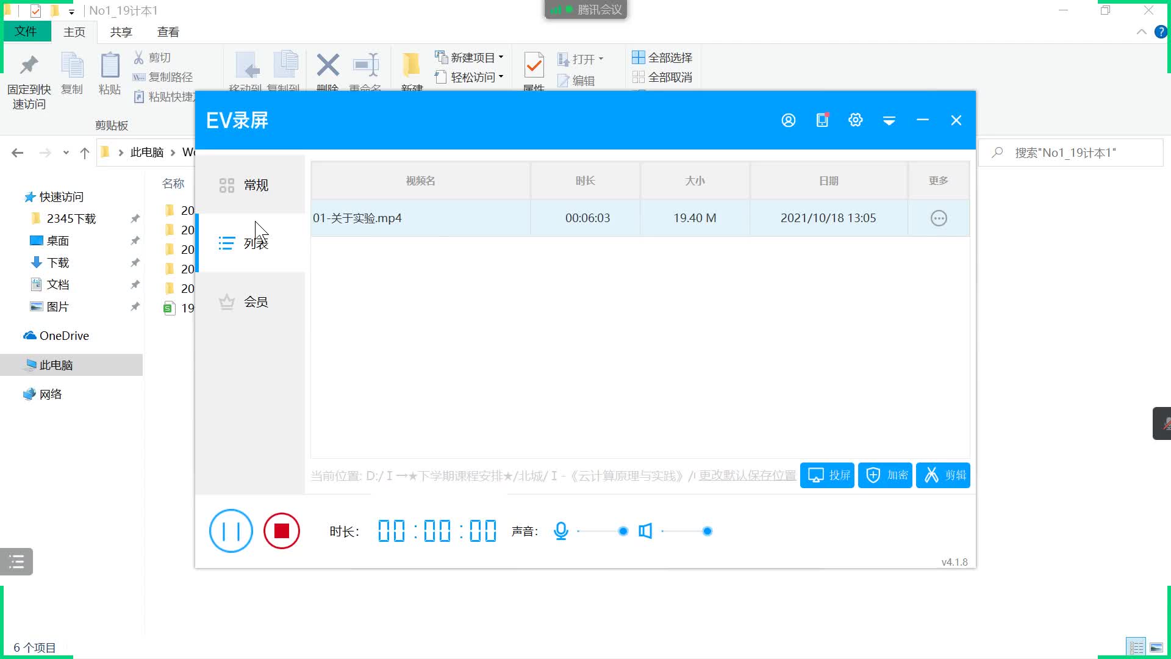Click the search box for No1_19计本1
This screenshot has height=659, width=1171.
pos(1071,153)
